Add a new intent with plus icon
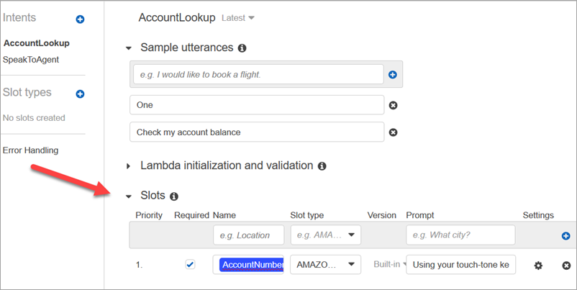 80,19
